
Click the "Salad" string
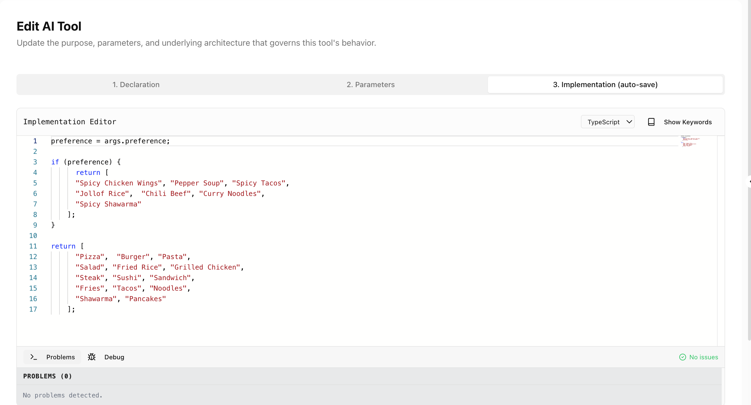click(90, 267)
